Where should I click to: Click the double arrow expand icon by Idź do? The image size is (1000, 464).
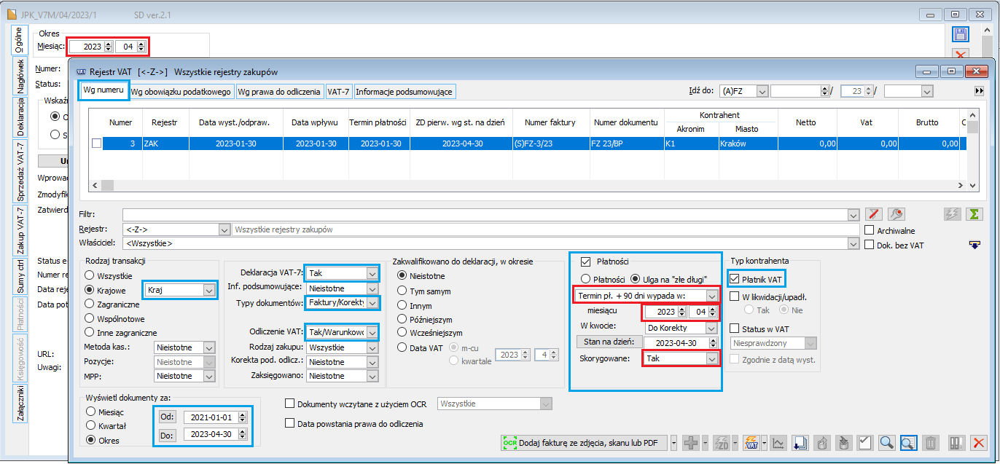(x=980, y=91)
